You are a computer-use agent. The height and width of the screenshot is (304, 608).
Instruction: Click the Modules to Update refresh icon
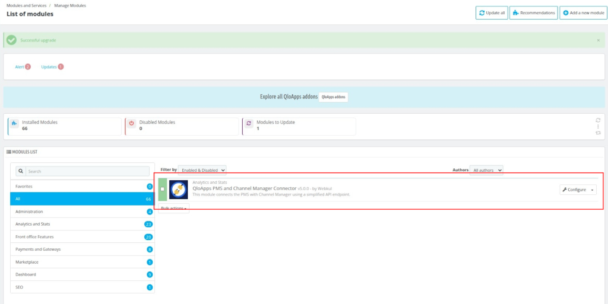[249, 126]
